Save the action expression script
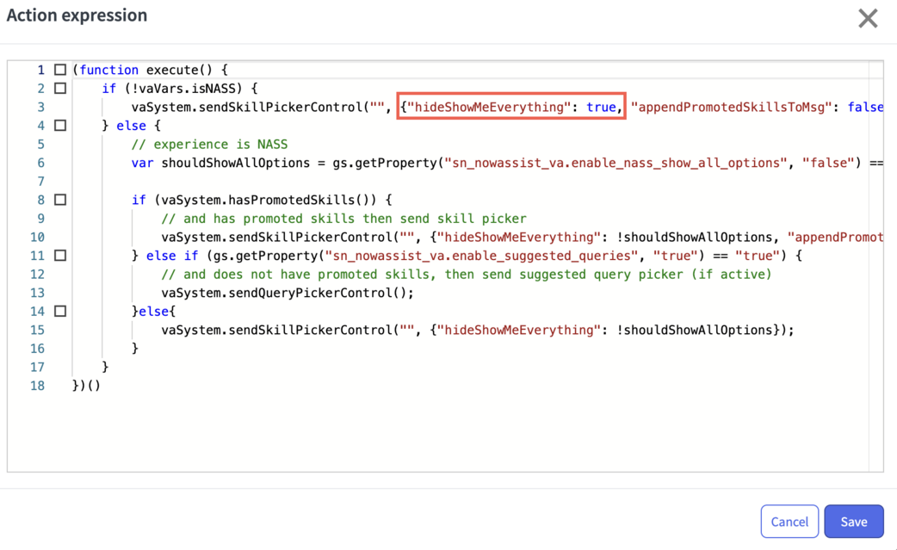This screenshot has width=897, height=550. pos(853,522)
